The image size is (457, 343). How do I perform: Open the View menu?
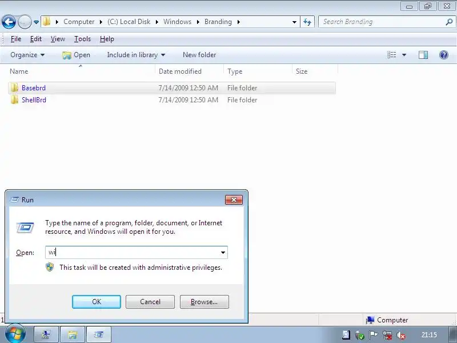(58, 39)
